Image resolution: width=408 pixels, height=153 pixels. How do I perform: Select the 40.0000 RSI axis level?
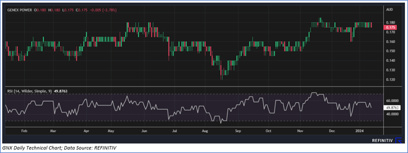(392, 114)
